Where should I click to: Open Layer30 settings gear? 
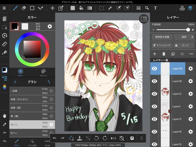coord(191,69)
